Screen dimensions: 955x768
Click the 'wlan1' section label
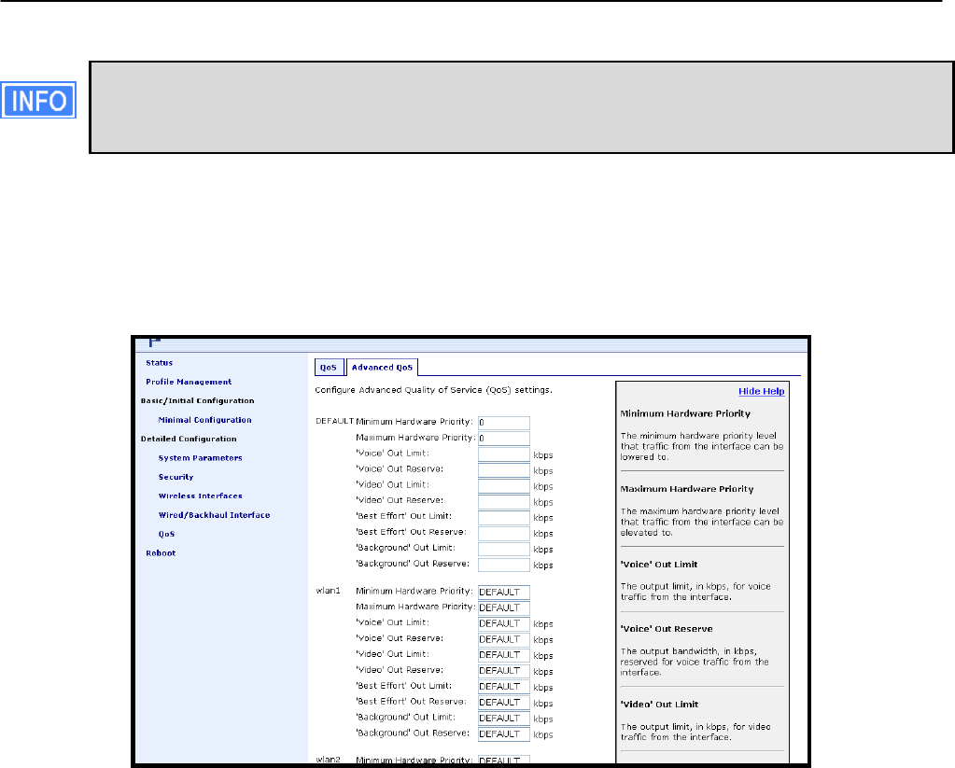329,591
